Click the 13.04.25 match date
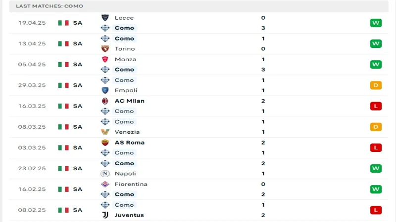 tap(32, 43)
